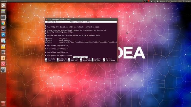The image size is (191, 107).
Task: Click the 'Defaults env_reset' line
Action: (56, 39)
